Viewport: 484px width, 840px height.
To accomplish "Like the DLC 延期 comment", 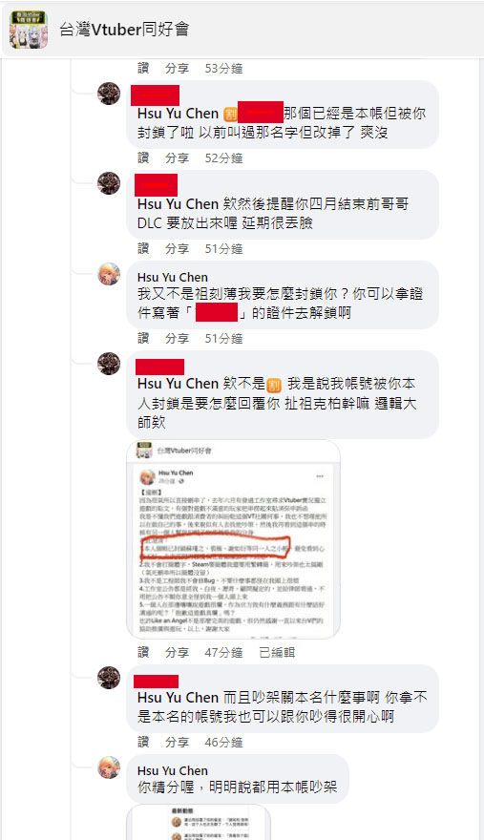I will [143, 248].
